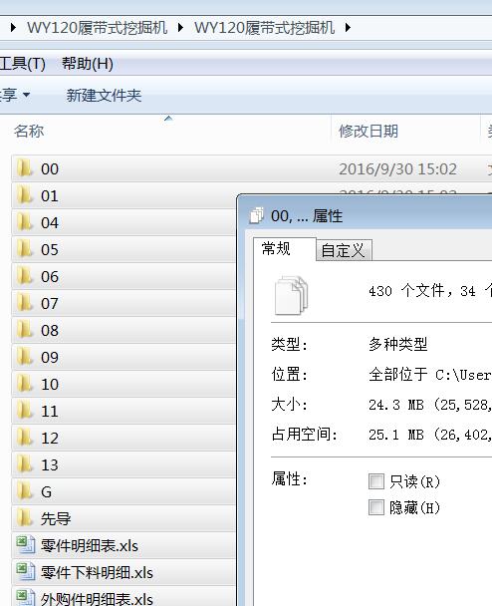Click the 新建文件夹 button
Screen dimensions: 492x606
click(104, 95)
